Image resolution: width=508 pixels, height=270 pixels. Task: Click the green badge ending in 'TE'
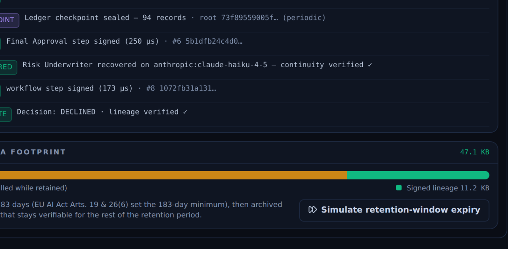[x=5, y=114]
